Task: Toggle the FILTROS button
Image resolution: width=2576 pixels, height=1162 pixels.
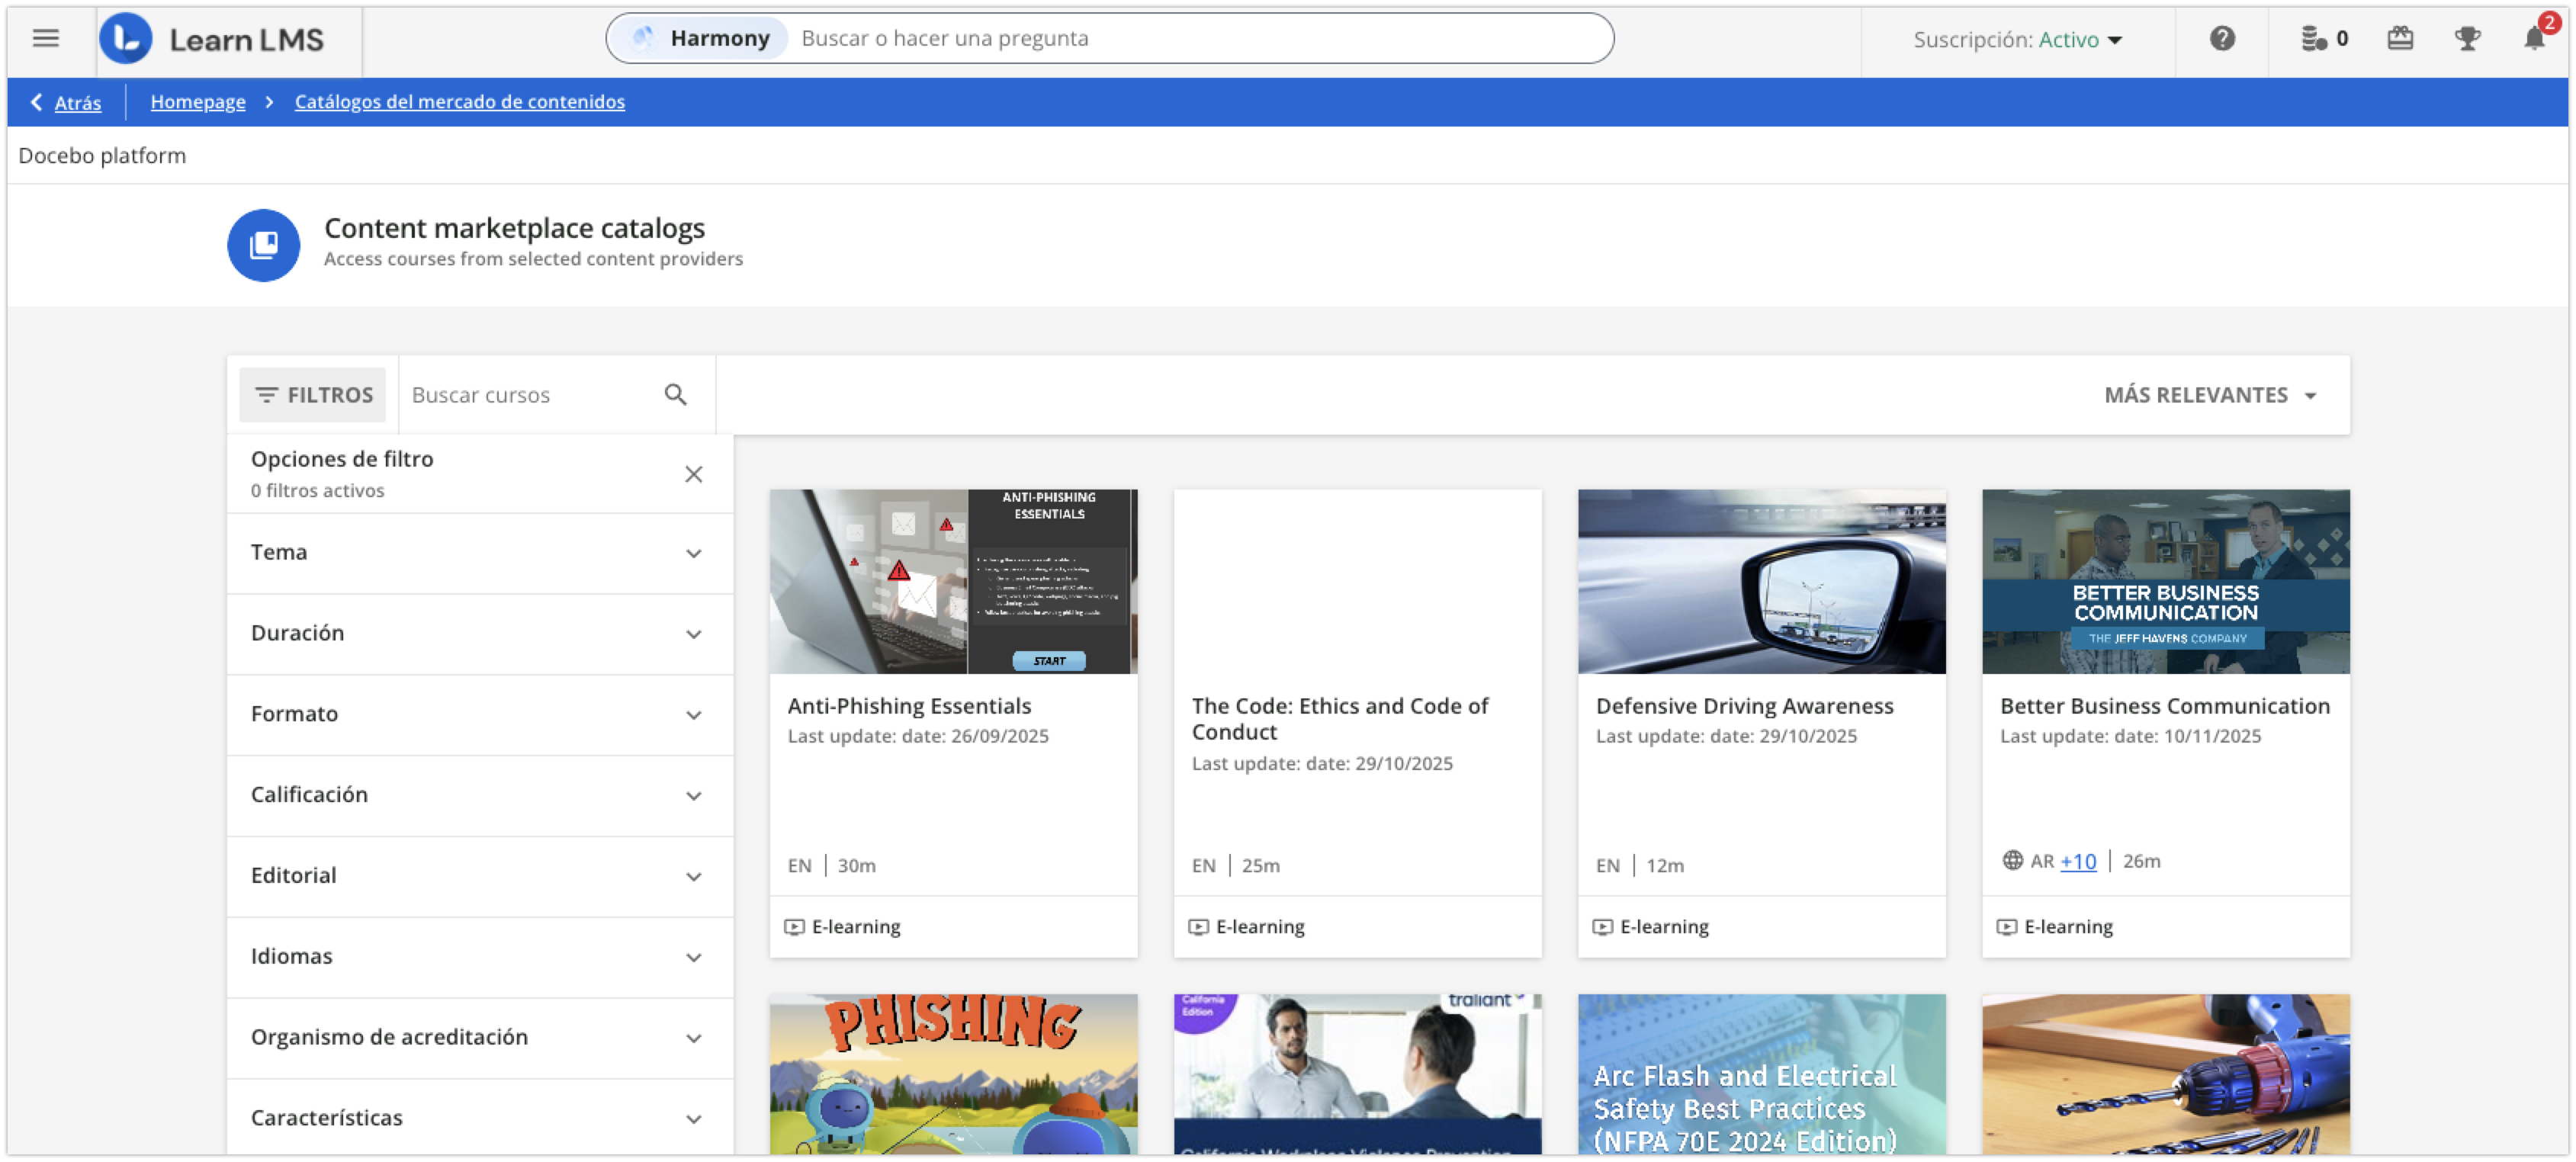Action: tap(313, 394)
